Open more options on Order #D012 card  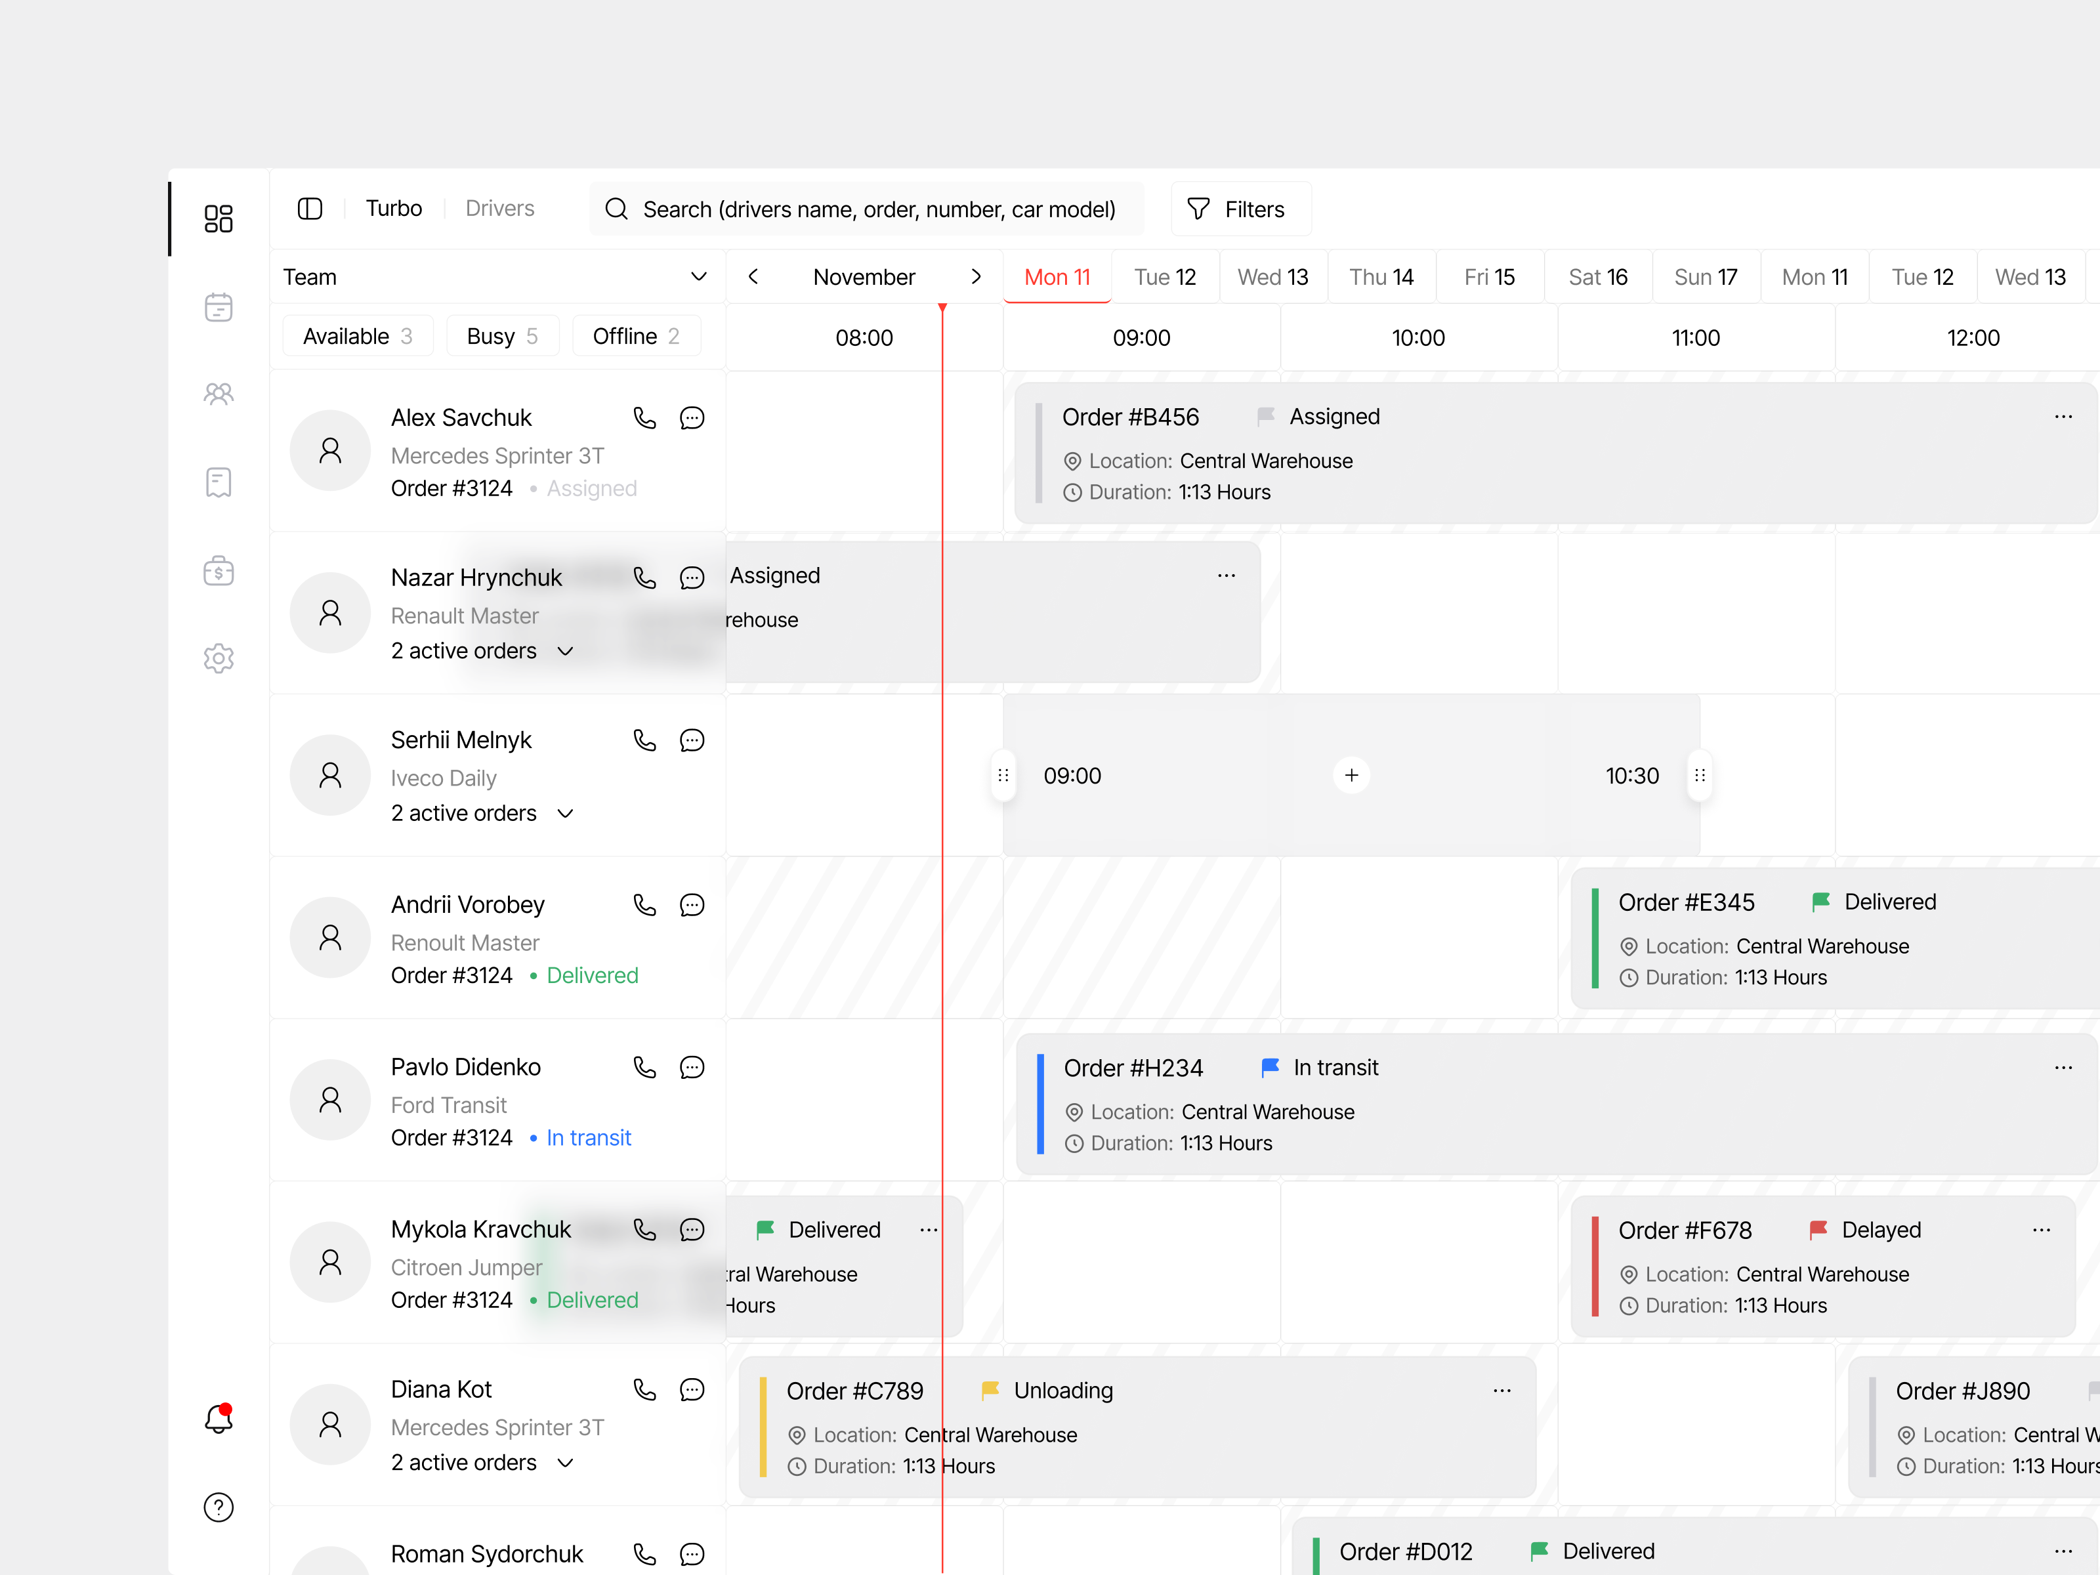pyautogui.click(x=2063, y=1551)
